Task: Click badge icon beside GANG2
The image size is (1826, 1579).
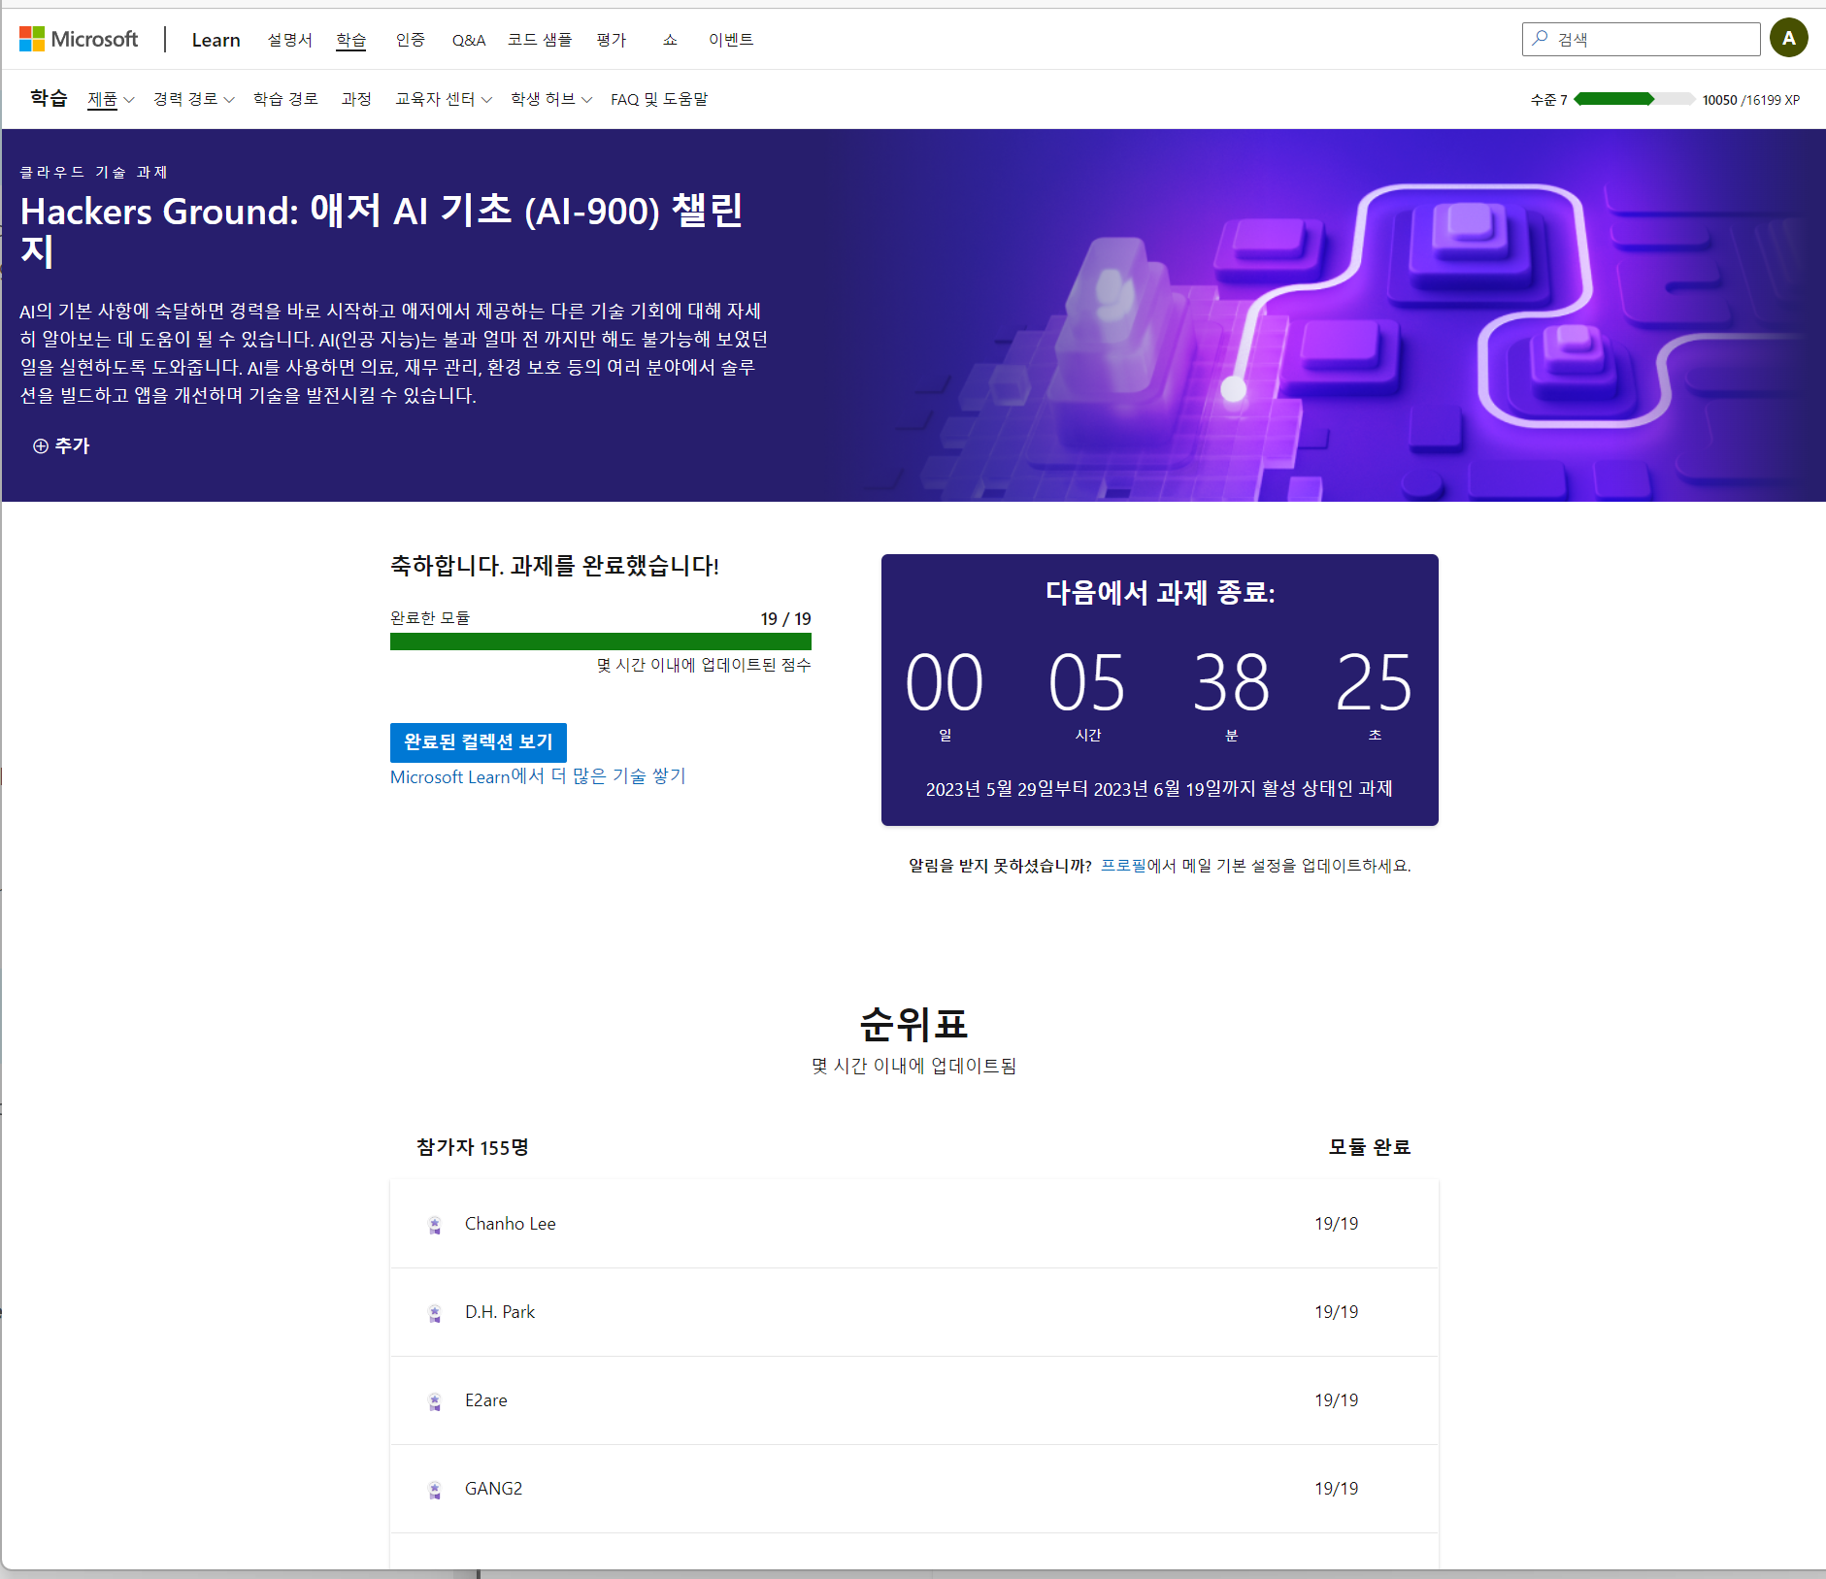Action: (435, 1490)
